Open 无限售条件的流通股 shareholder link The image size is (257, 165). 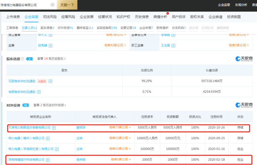(x=22, y=81)
